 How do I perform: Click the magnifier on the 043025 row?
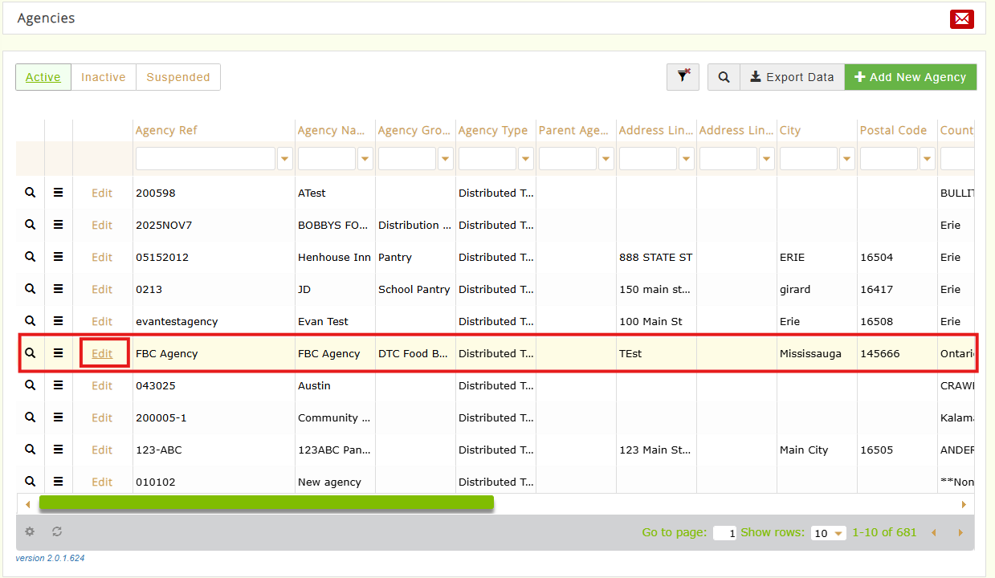pos(30,385)
